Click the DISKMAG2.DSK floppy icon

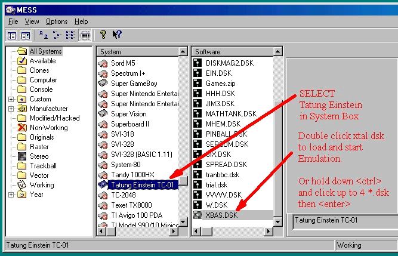[198, 63]
